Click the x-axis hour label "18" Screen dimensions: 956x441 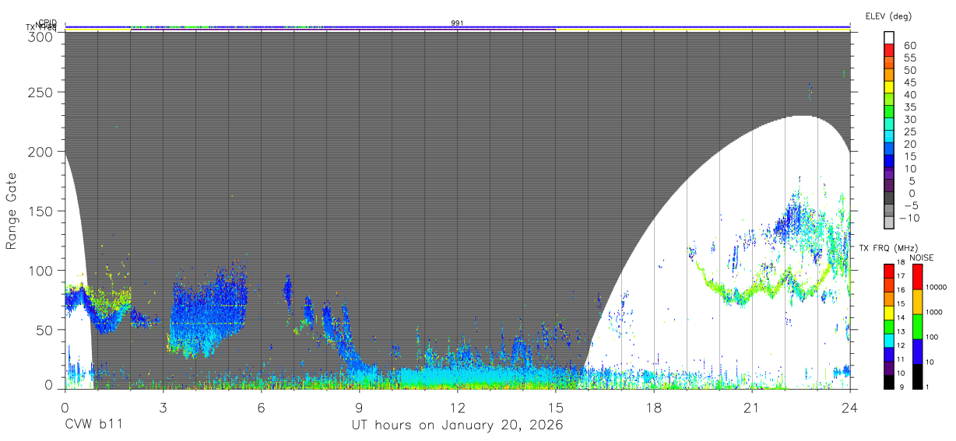point(653,407)
